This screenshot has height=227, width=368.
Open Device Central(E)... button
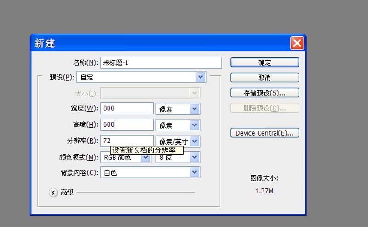tap(264, 133)
